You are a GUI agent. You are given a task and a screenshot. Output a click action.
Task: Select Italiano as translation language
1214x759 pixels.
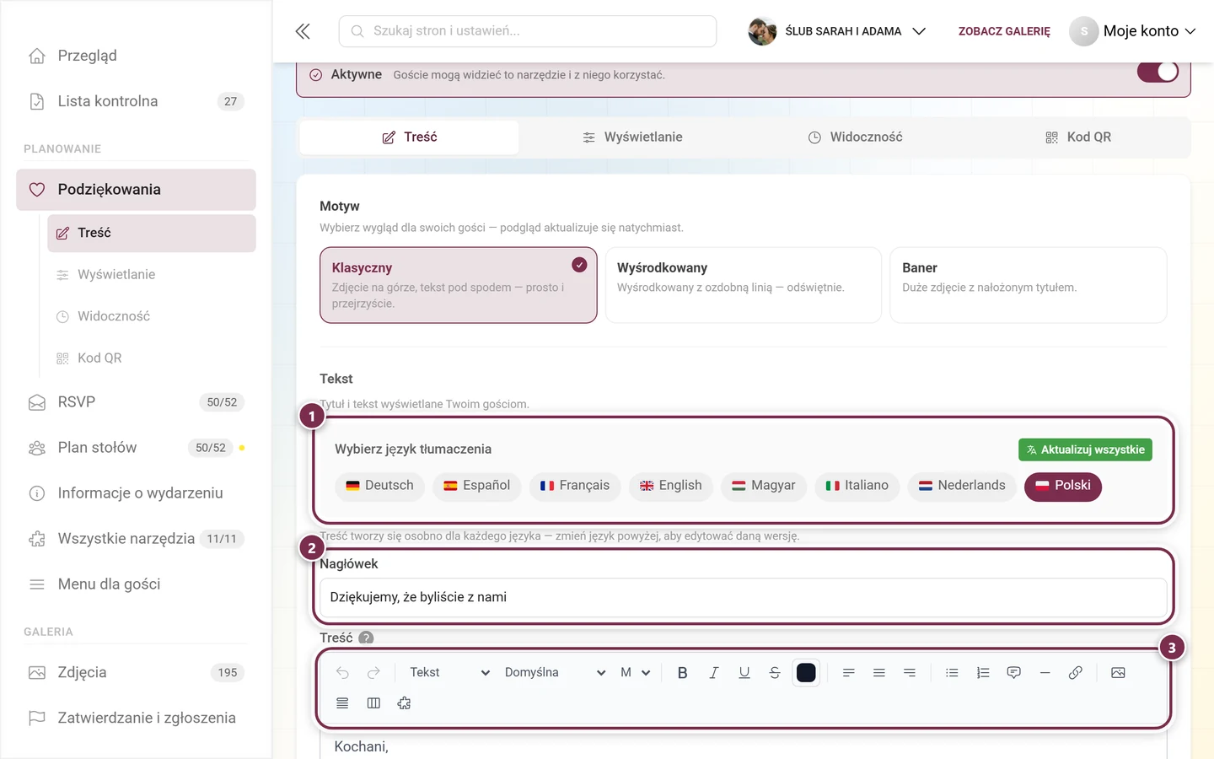click(857, 486)
